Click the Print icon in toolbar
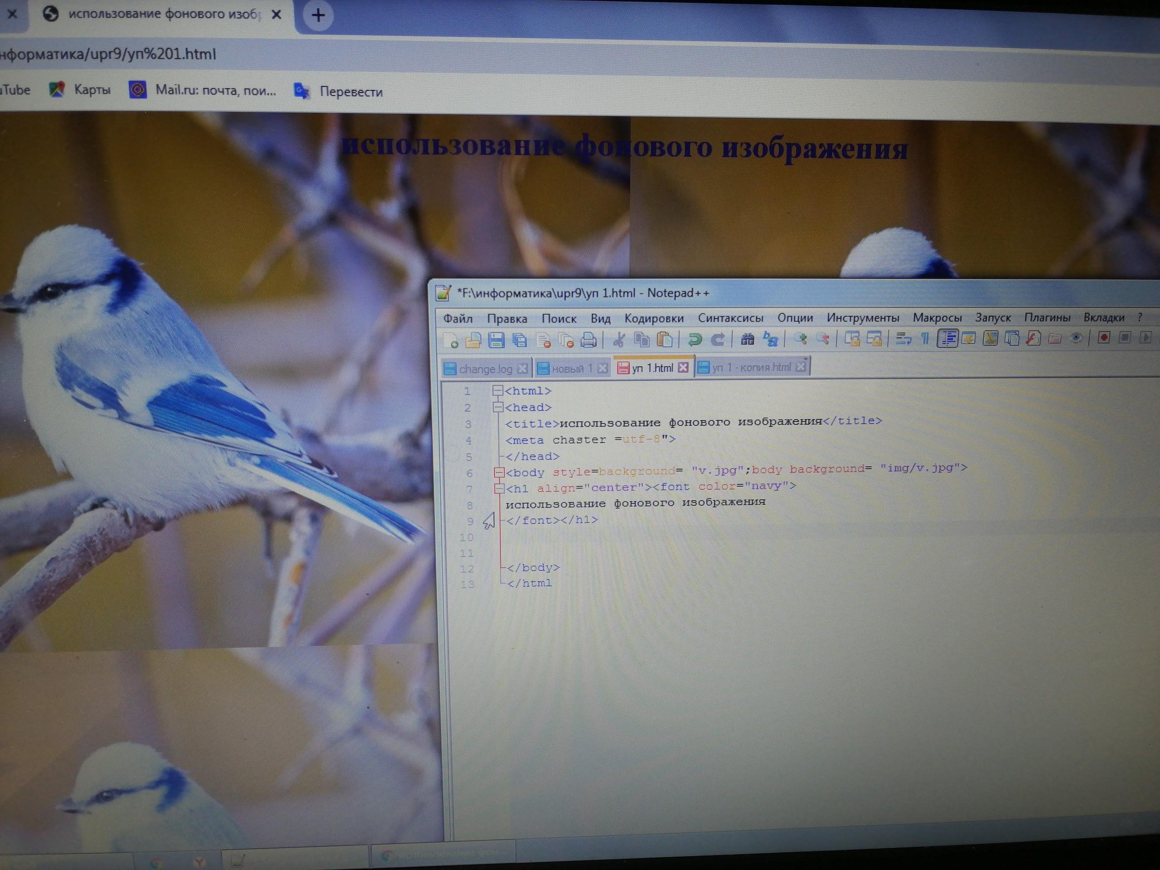This screenshot has width=1160, height=870. pos(589,340)
